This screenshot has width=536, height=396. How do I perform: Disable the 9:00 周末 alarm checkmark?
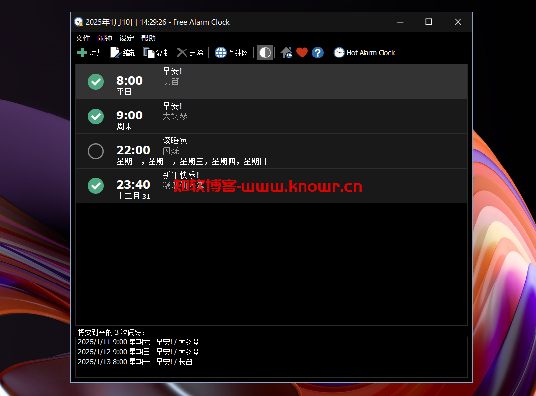tap(96, 116)
